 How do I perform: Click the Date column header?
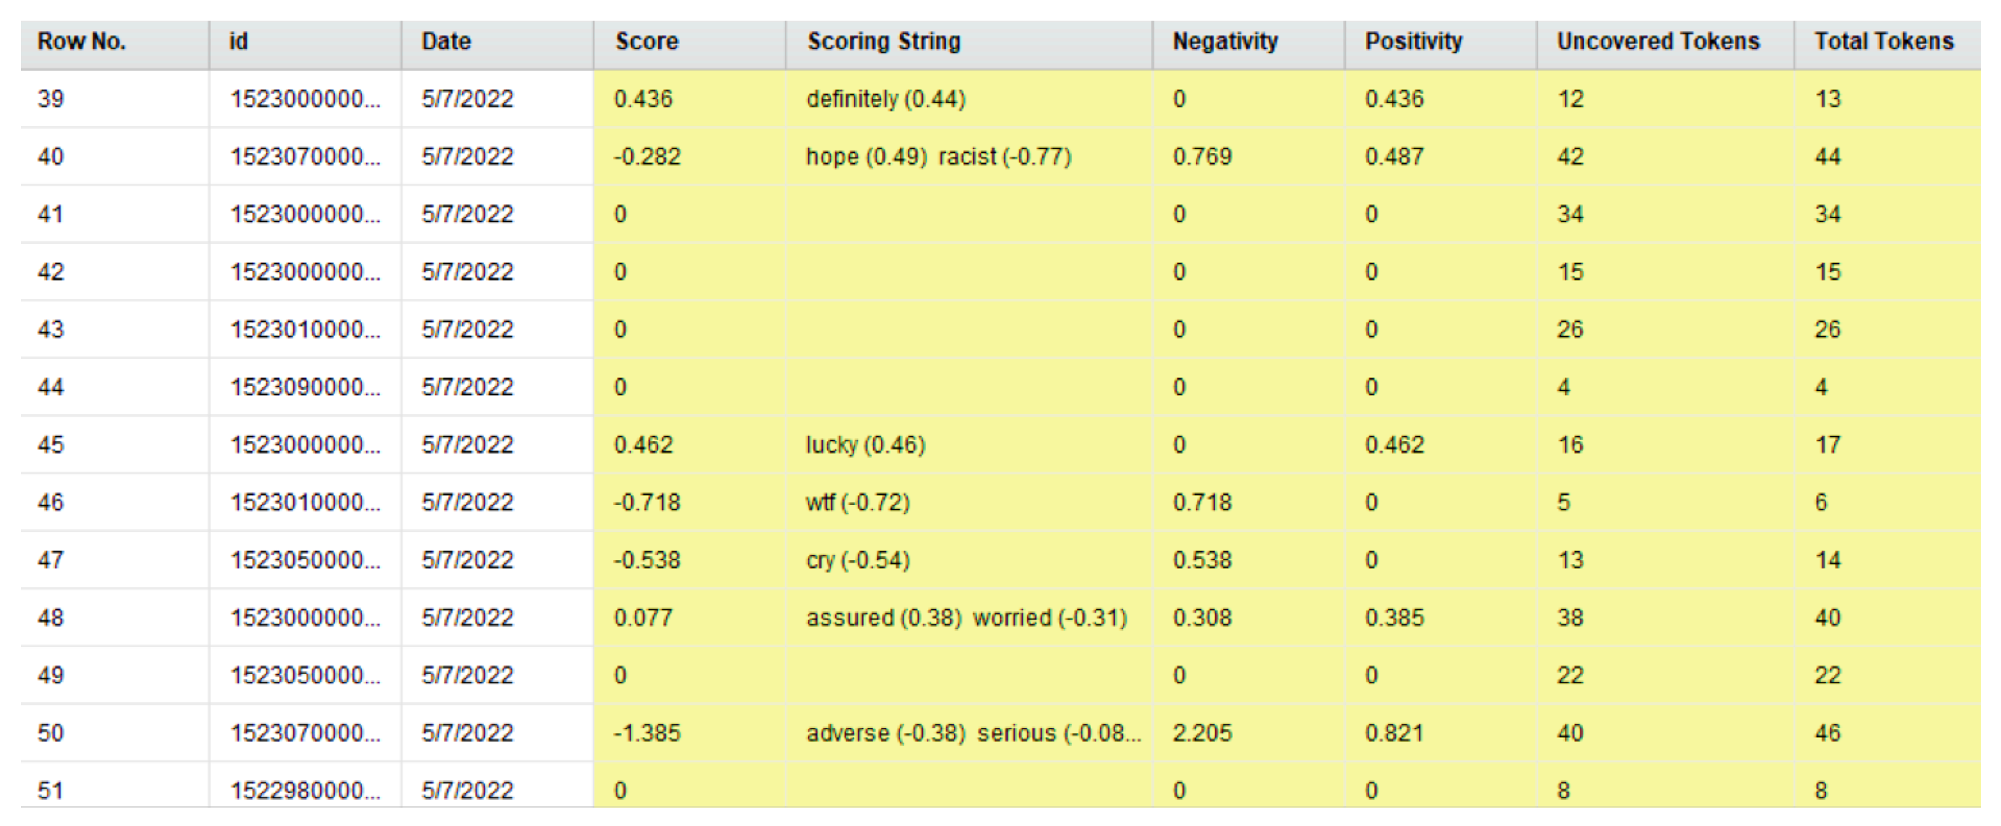point(446,41)
